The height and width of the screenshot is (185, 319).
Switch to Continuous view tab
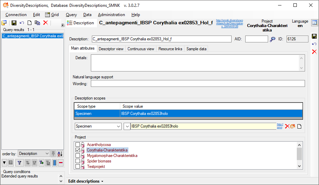(x=141, y=49)
